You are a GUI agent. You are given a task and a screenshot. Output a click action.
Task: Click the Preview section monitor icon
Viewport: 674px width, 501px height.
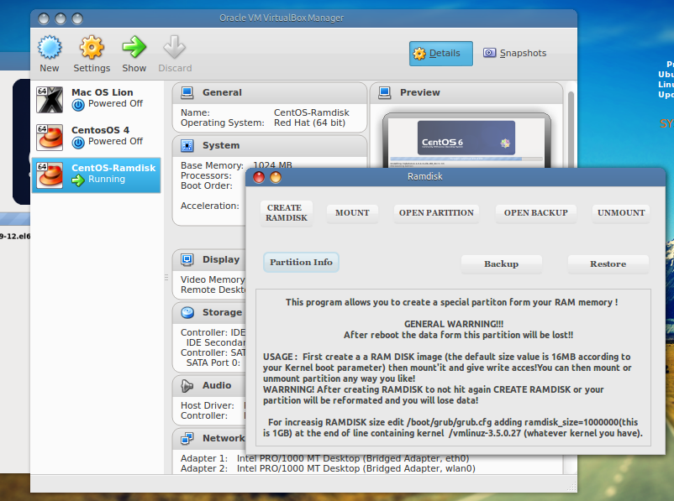pos(385,92)
